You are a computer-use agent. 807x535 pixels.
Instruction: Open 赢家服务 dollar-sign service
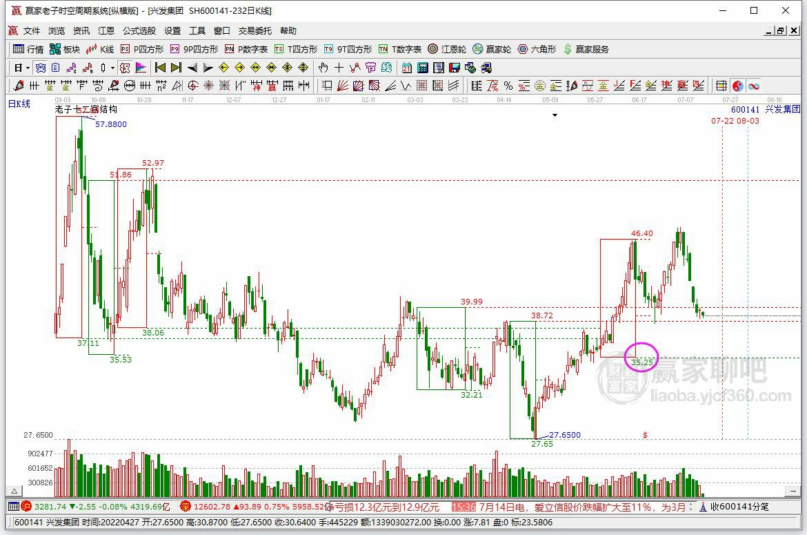pyautogui.click(x=586, y=49)
